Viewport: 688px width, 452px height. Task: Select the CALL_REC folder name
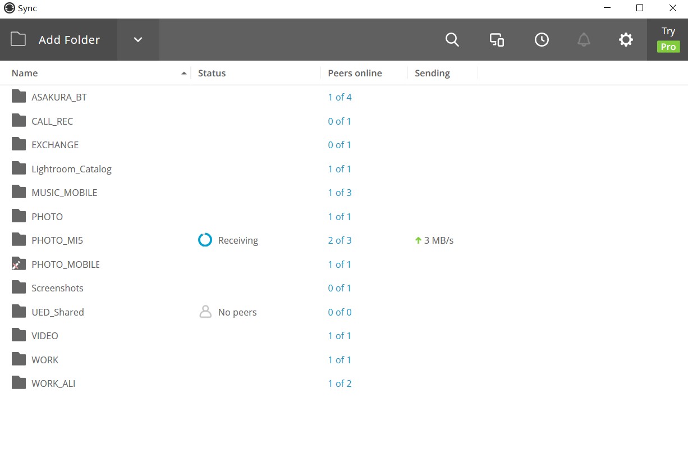[x=52, y=121]
